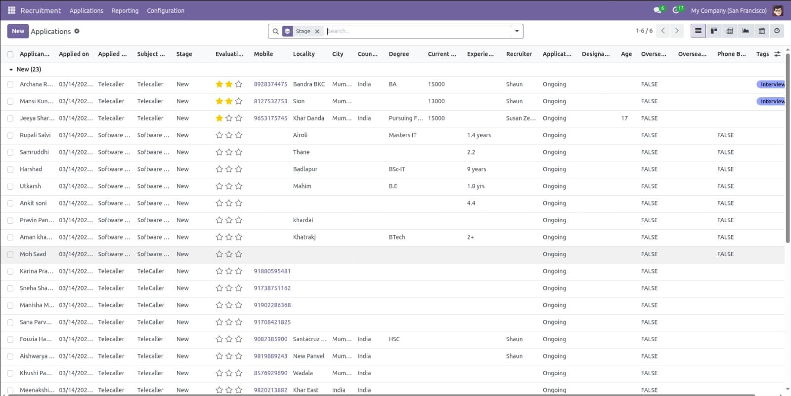Image resolution: width=791 pixels, height=396 pixels.
Task: Select the Jeeya Shar row checkbox
Action: 10,119
